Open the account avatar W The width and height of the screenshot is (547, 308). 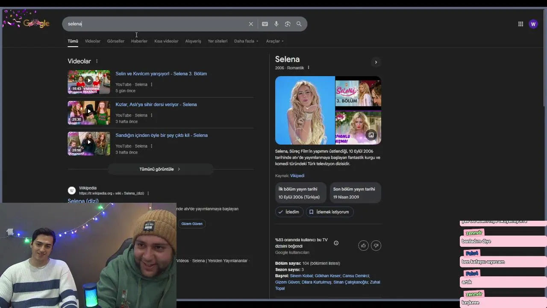coord(533,24)
